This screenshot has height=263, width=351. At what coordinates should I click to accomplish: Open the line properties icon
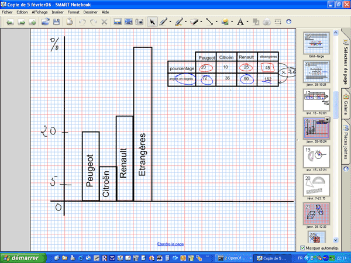click(278, 22)
